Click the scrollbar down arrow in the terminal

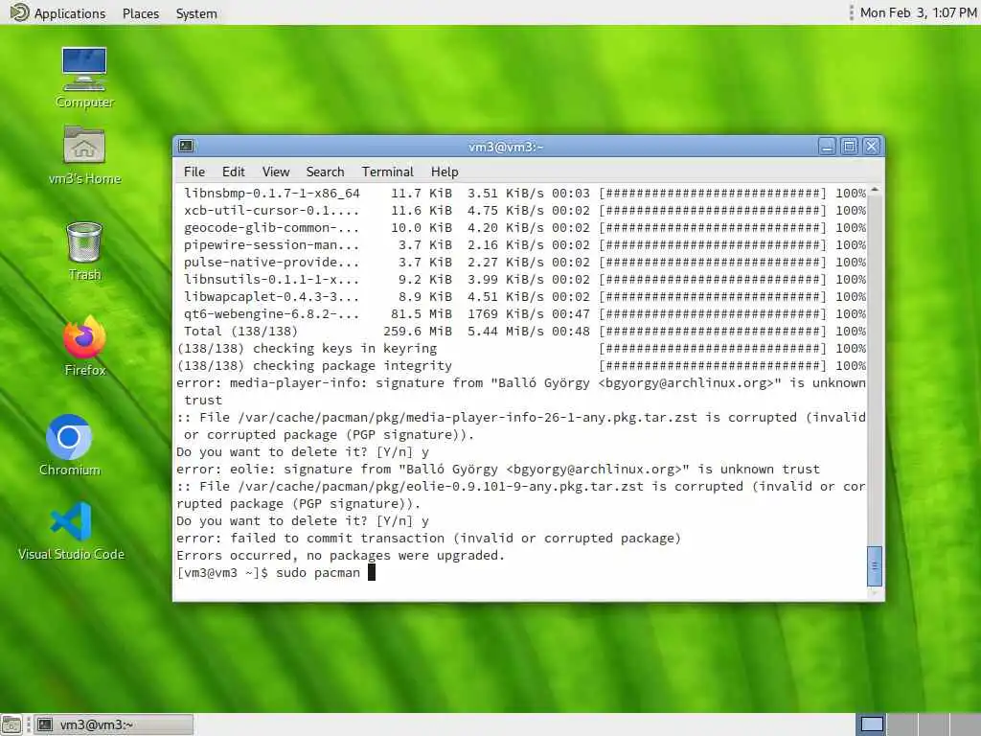(875, 592)
